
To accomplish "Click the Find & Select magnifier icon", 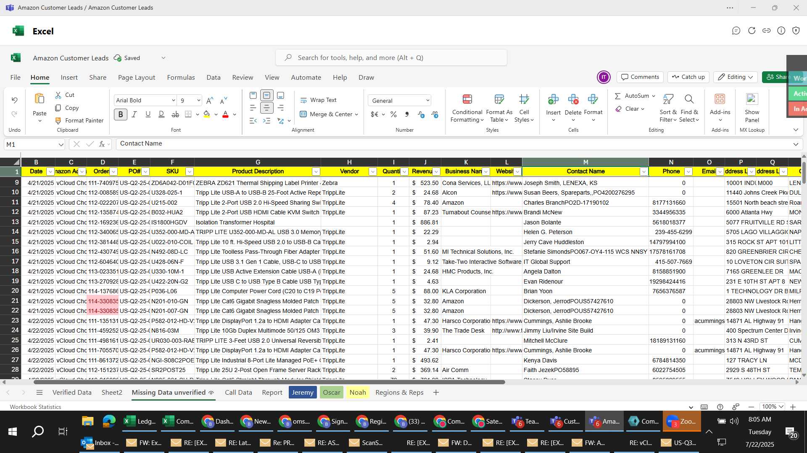I will [x=689, y=99].
